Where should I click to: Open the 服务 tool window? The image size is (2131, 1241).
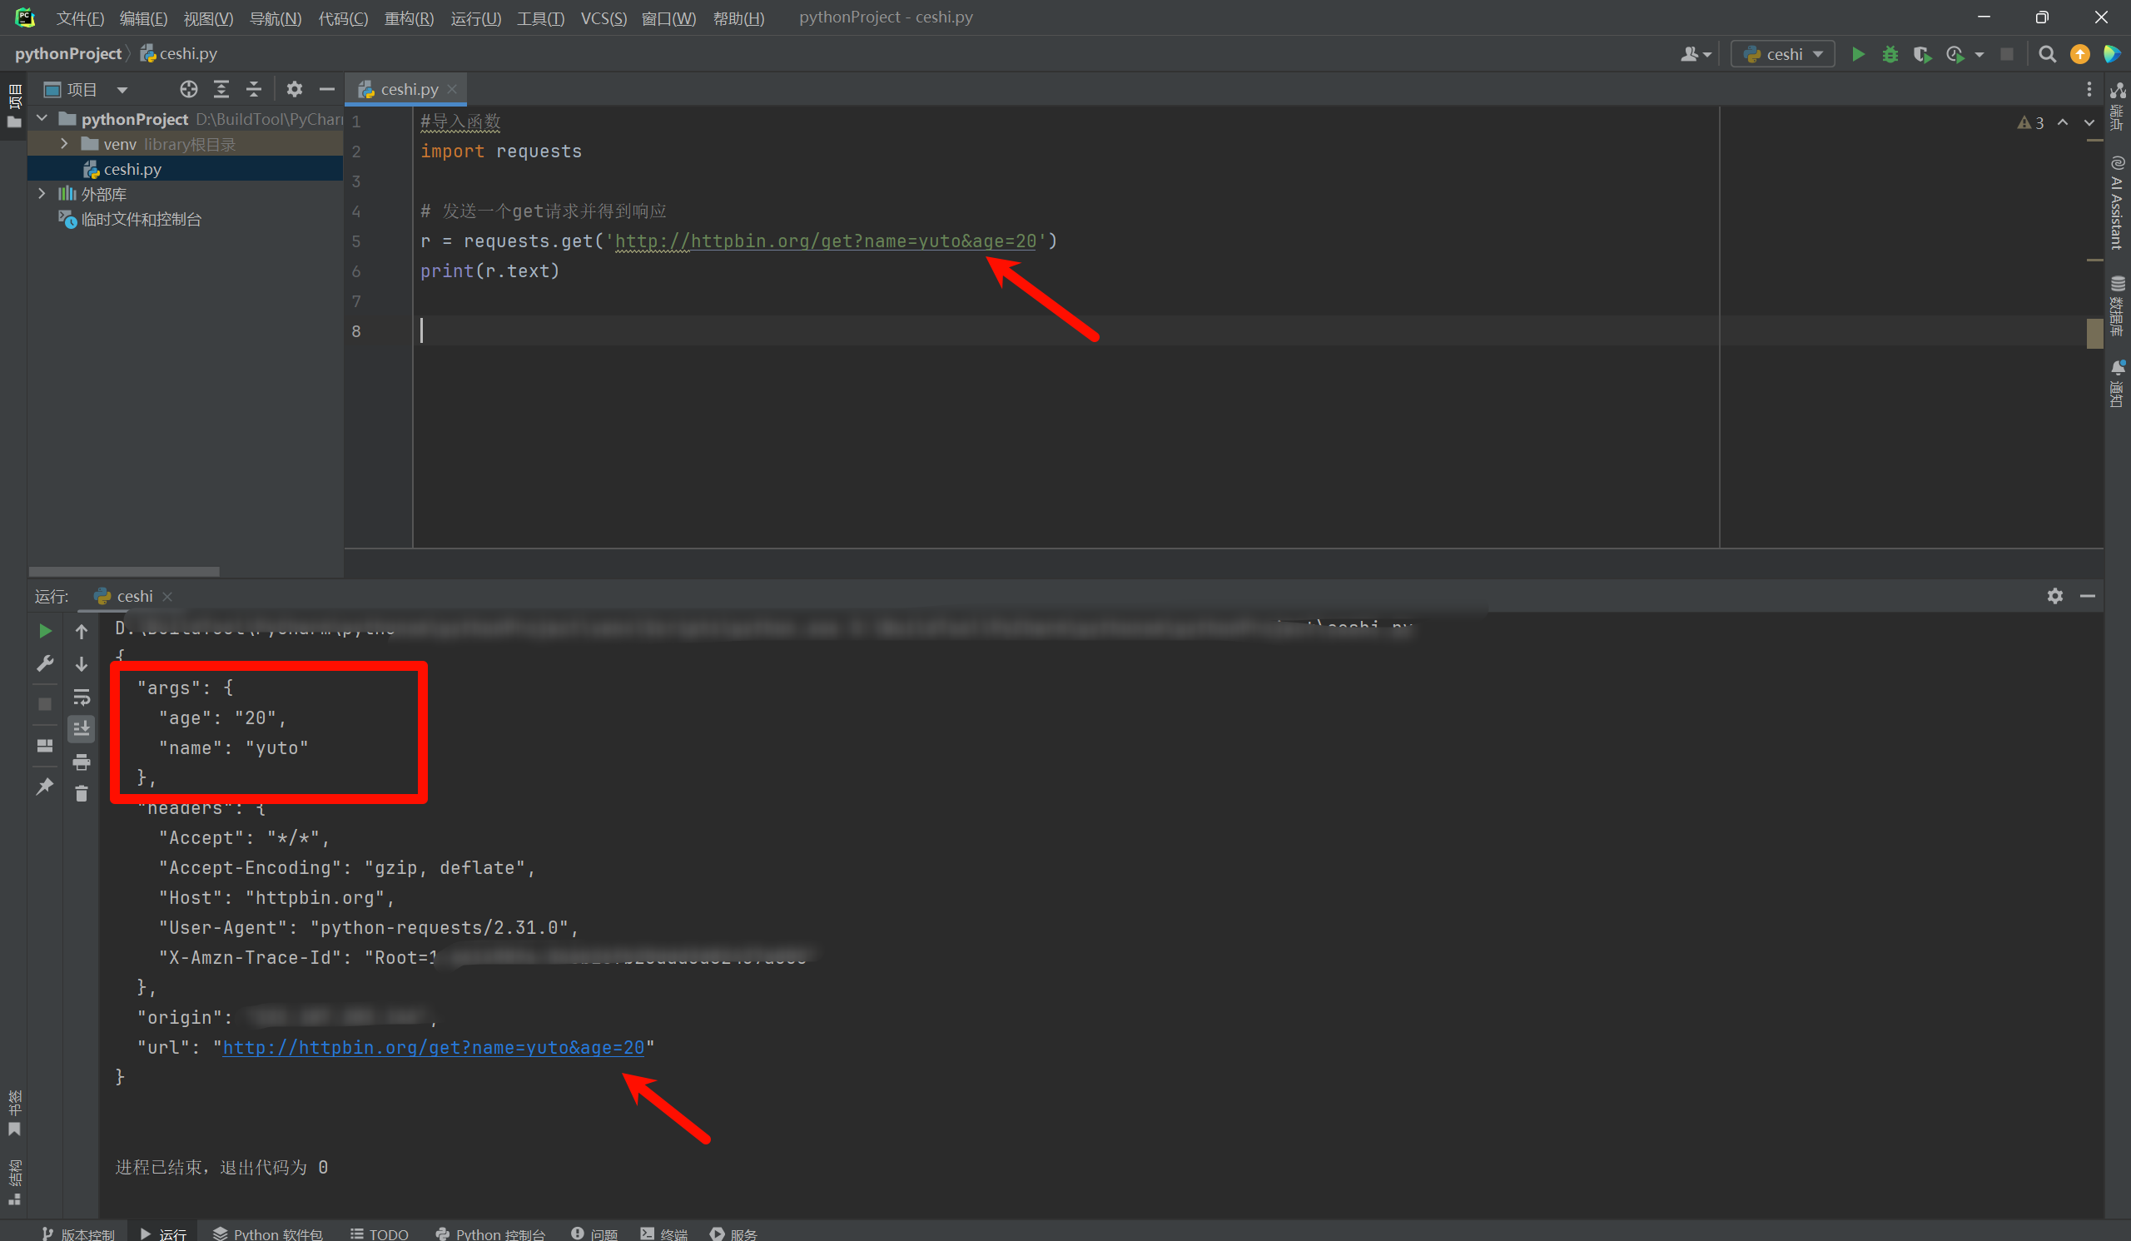[x=733, y=1234]
